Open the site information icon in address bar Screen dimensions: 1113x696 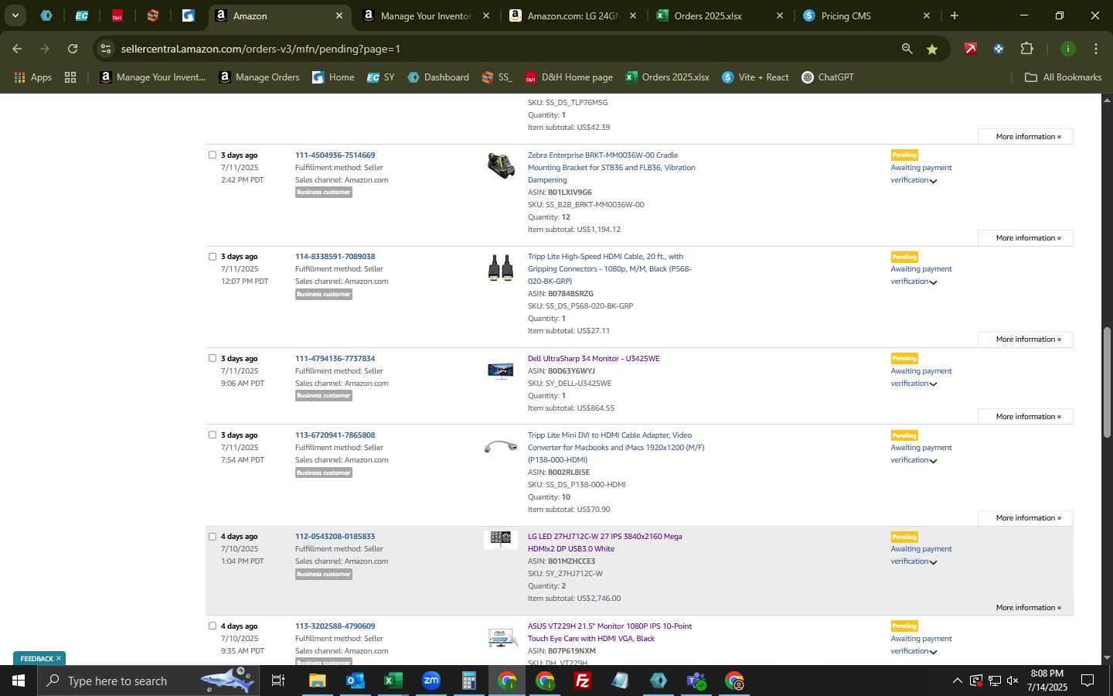106,49
